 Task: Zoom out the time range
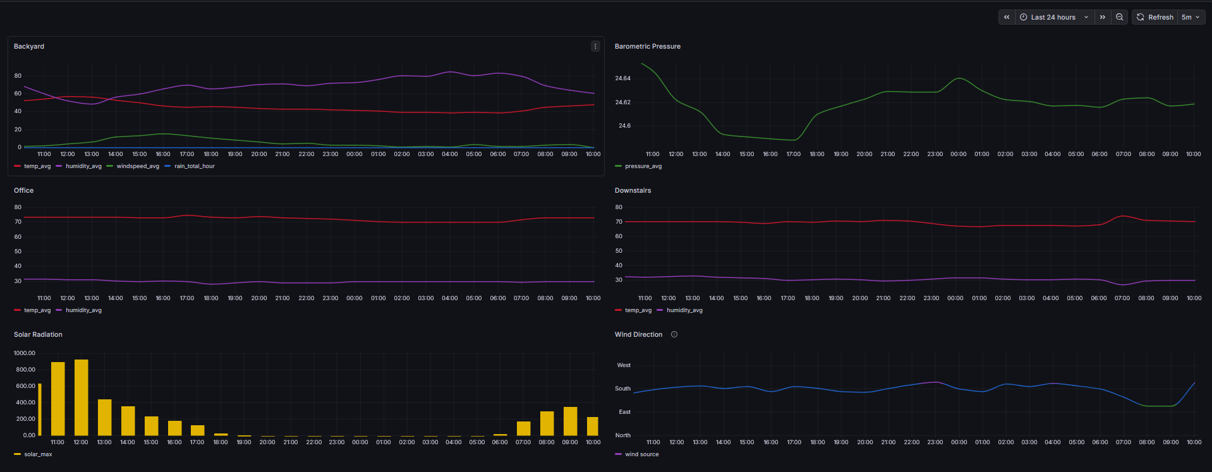(x=1120, y=17)
